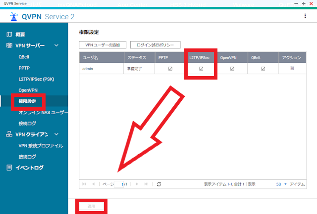Screen dimensions: 317x214
Task: Toggle OpenVPN permission for admin
Action: (x=232, y=69)
